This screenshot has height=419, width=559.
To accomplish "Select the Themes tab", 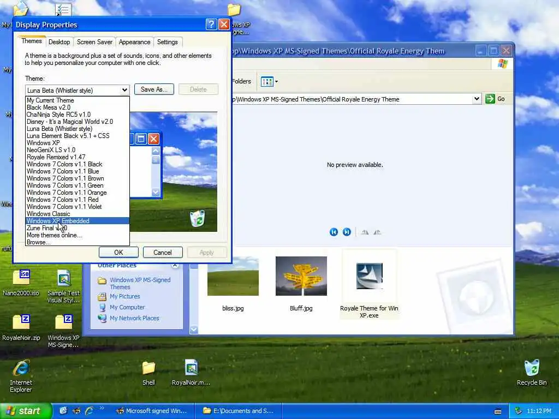I will click(31, 41).
